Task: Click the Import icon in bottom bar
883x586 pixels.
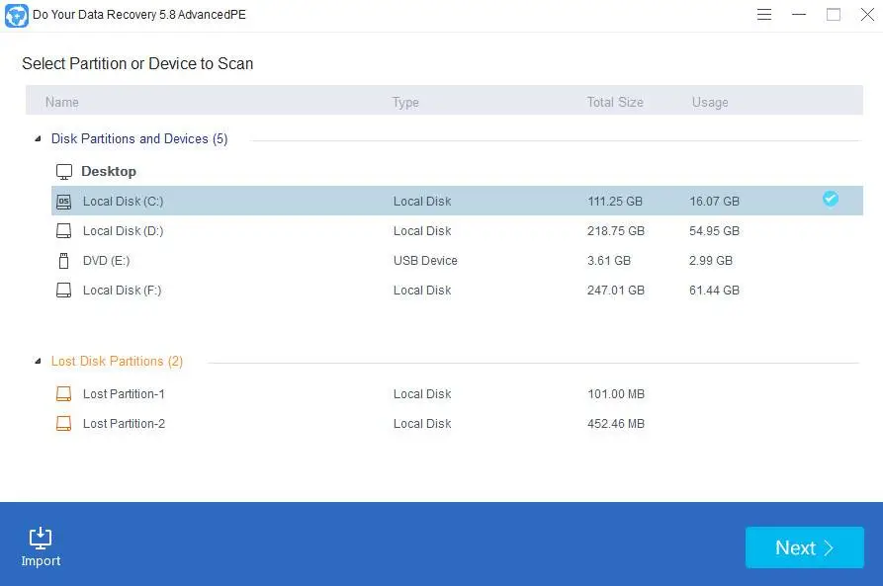Action: (41, 539)
